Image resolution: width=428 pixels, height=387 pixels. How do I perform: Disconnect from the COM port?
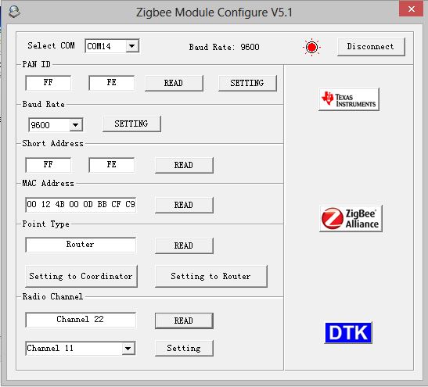click(371, 47)
